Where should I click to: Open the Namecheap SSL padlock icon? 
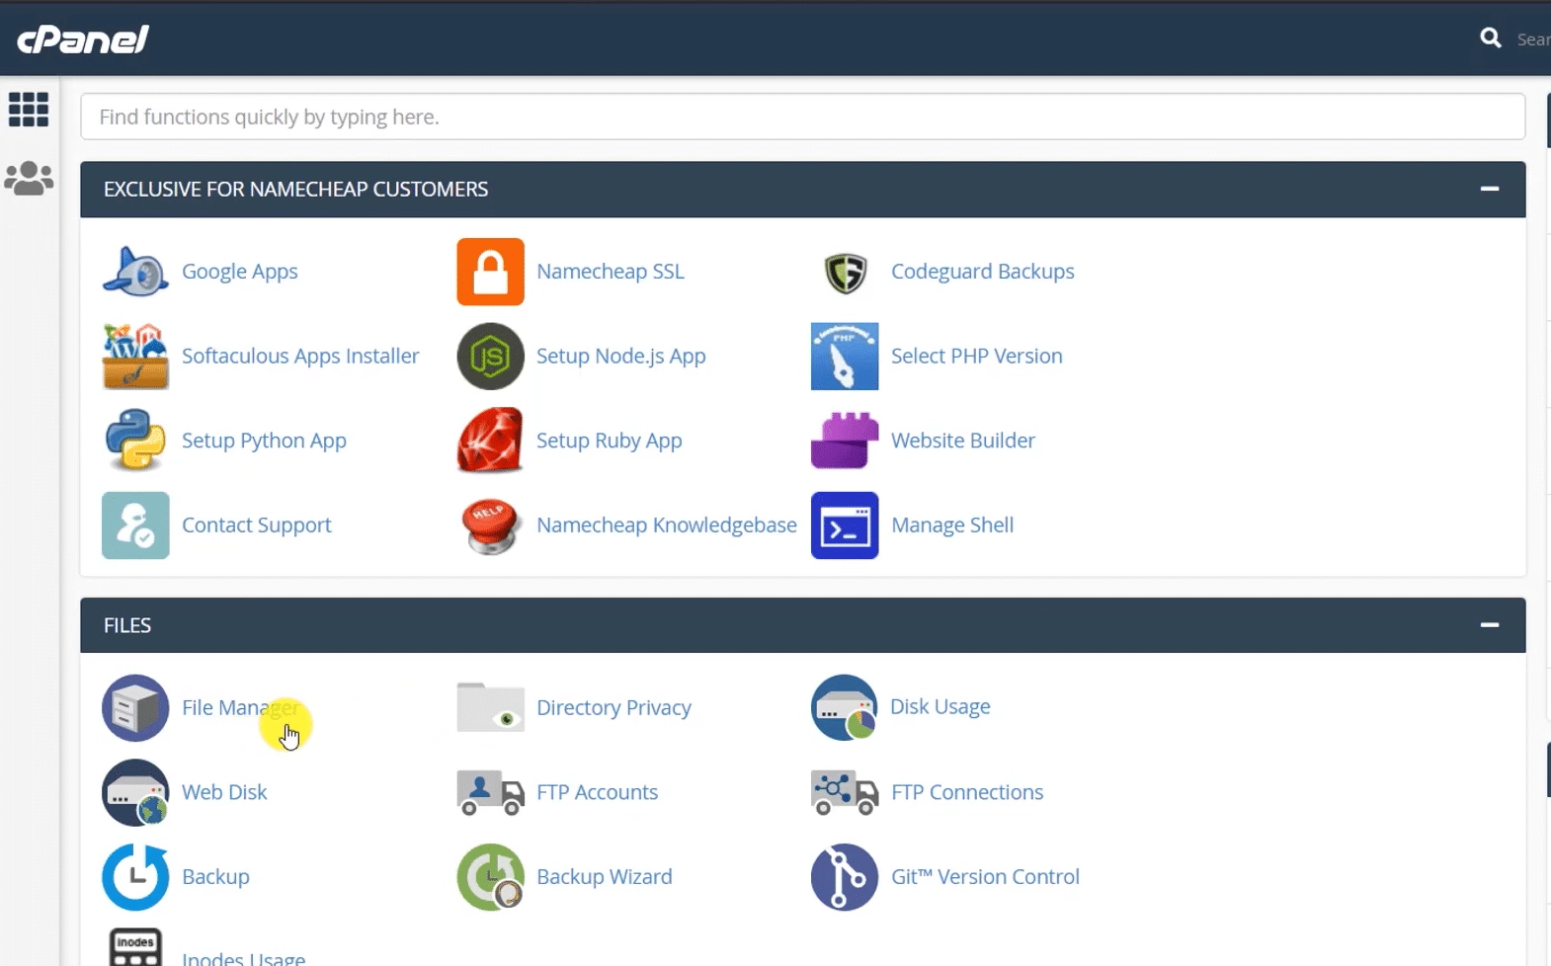[490, 272]
